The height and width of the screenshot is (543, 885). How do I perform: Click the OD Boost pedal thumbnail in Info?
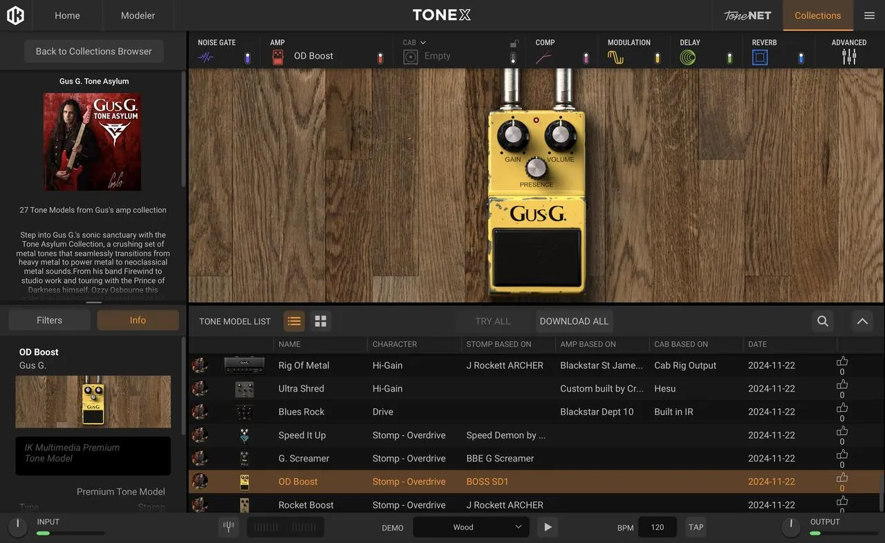click(x=93, y=402)
